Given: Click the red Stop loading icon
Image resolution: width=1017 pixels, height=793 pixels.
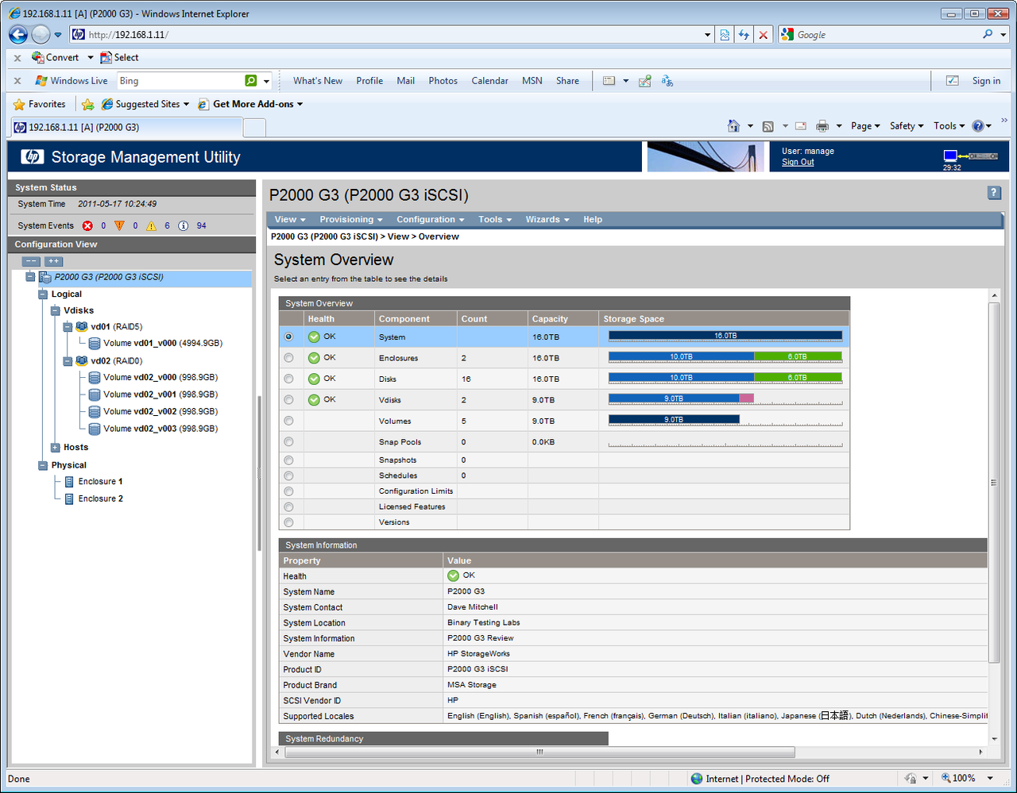Looking at the screenshot, I should [763, 35].
